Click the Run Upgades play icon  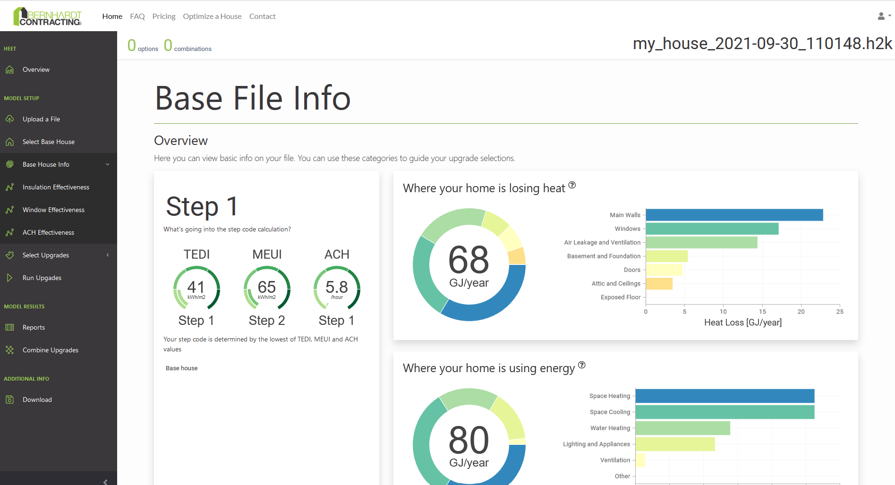pyautogui.click(x=10, y=278)
